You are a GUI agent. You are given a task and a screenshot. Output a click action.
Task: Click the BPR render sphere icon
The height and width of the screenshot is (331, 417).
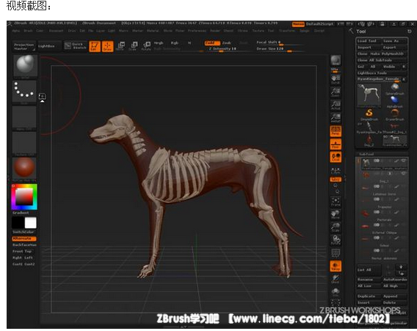click(x=336, y=61)
